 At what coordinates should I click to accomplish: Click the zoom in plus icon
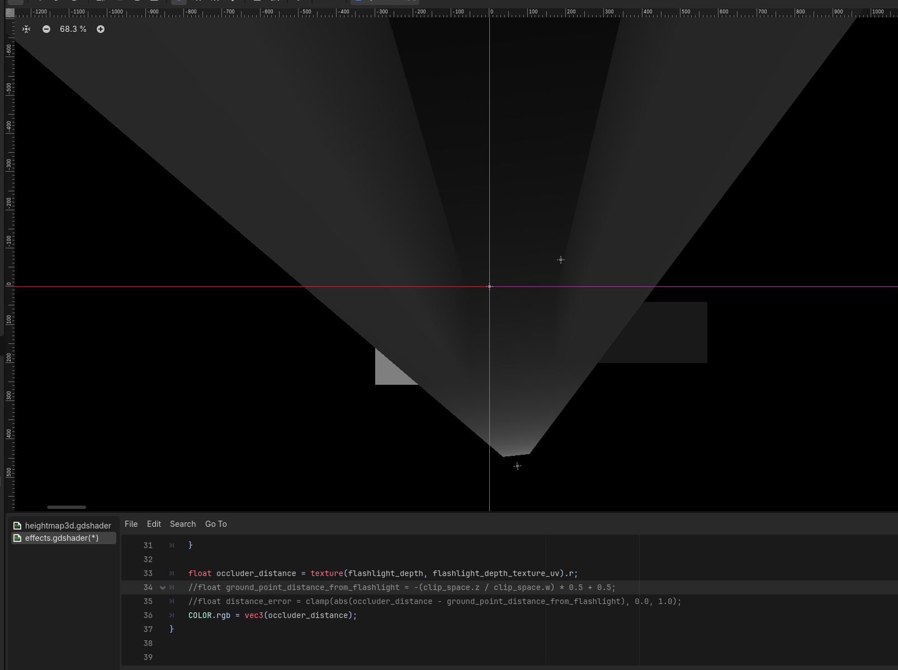[101, 29]
